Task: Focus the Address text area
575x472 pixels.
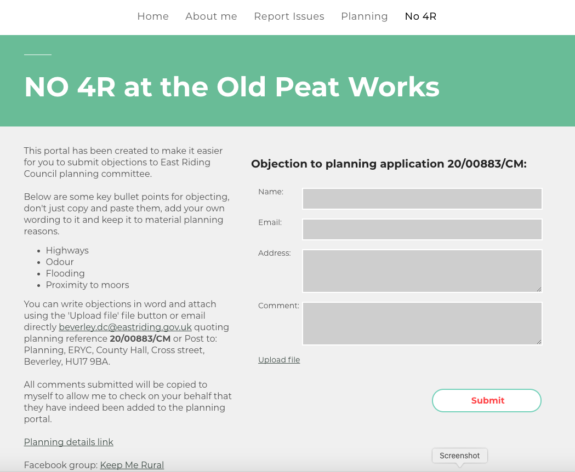Action: click(x=422, y=270)
